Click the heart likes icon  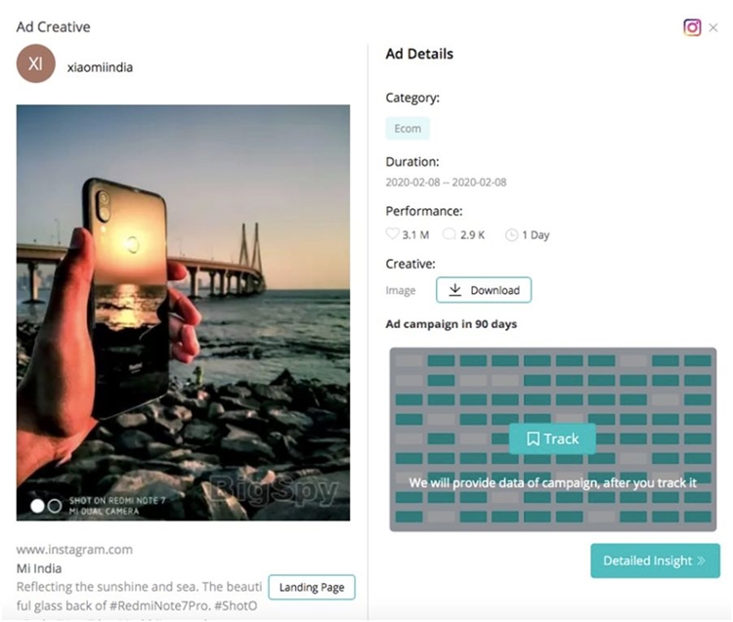coord(392,234)
